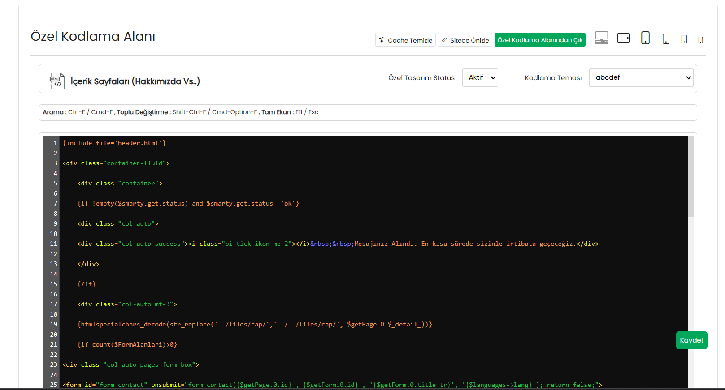Save the code with the Kaydet button
This screenshot has width=725, height=390.
point(691,340)
